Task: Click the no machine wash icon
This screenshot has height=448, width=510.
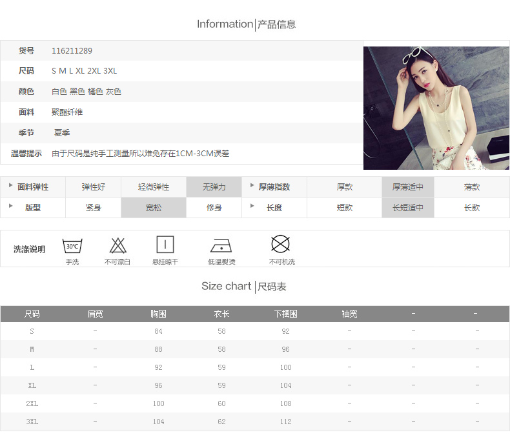Action: click(280, 244)
